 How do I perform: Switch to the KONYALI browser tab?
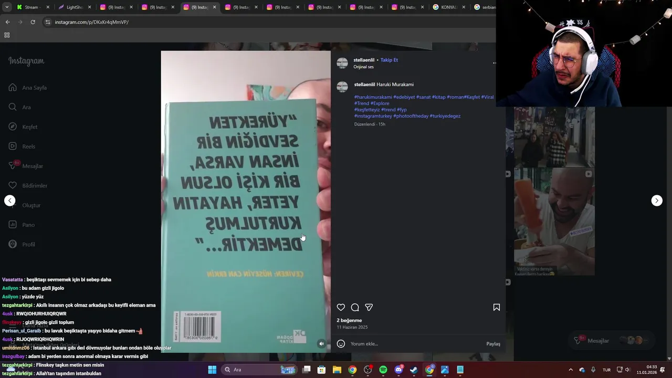point(448,7)
